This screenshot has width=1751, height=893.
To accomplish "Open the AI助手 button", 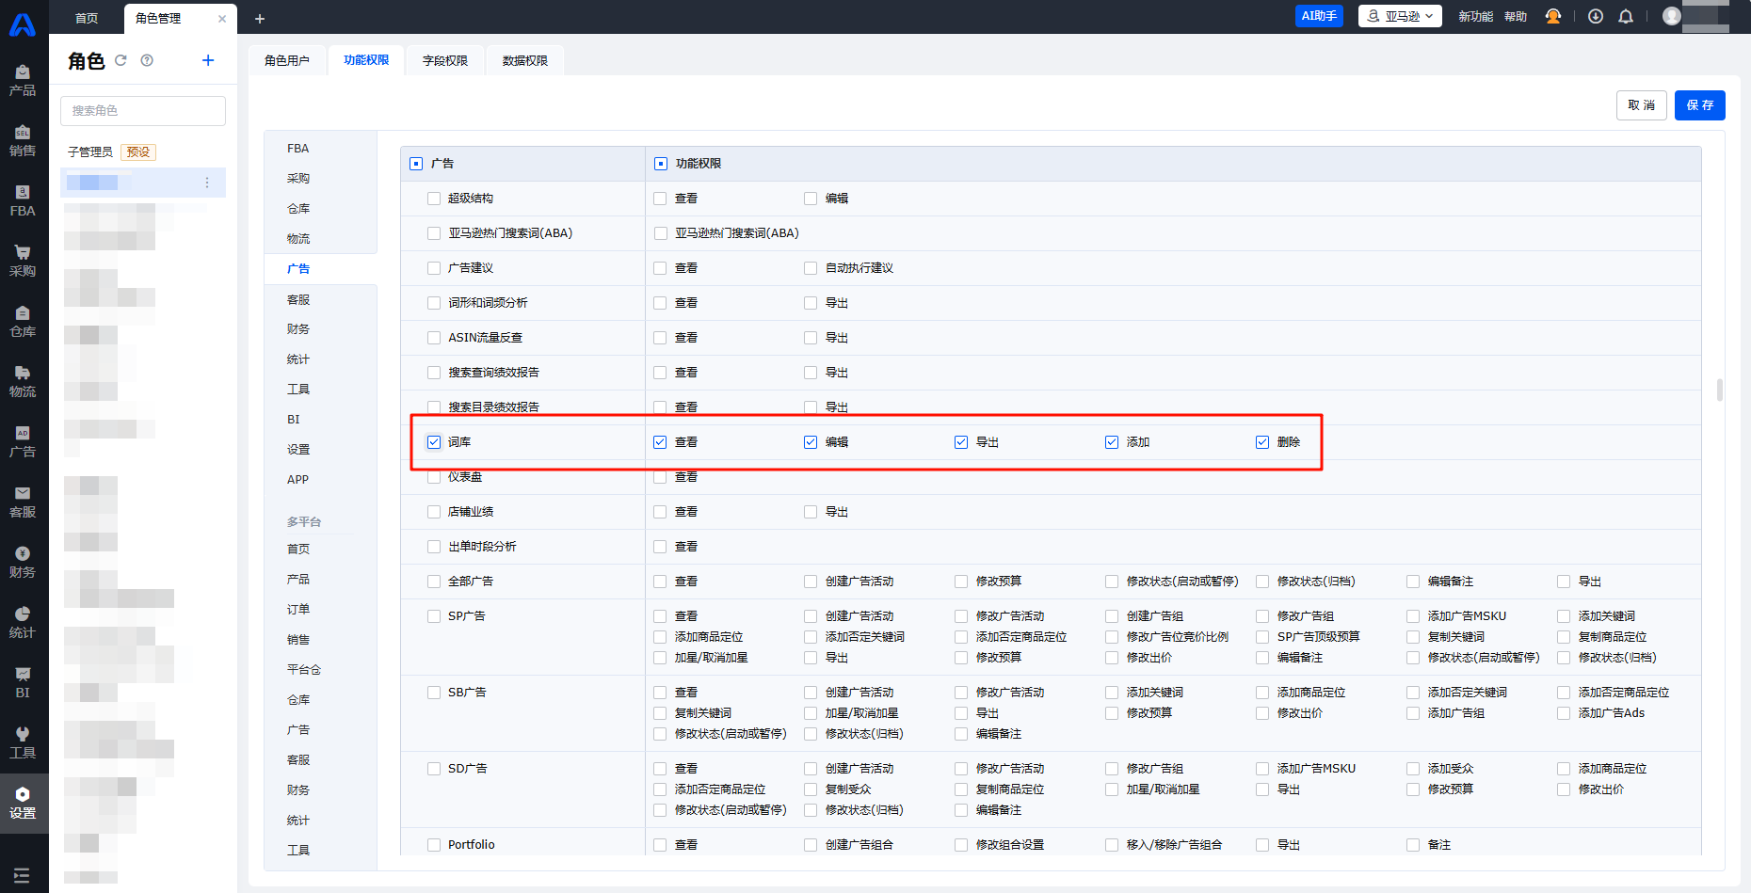I will coord(1319,16).
